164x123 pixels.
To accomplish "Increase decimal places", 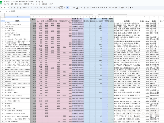I will (41, 7).
